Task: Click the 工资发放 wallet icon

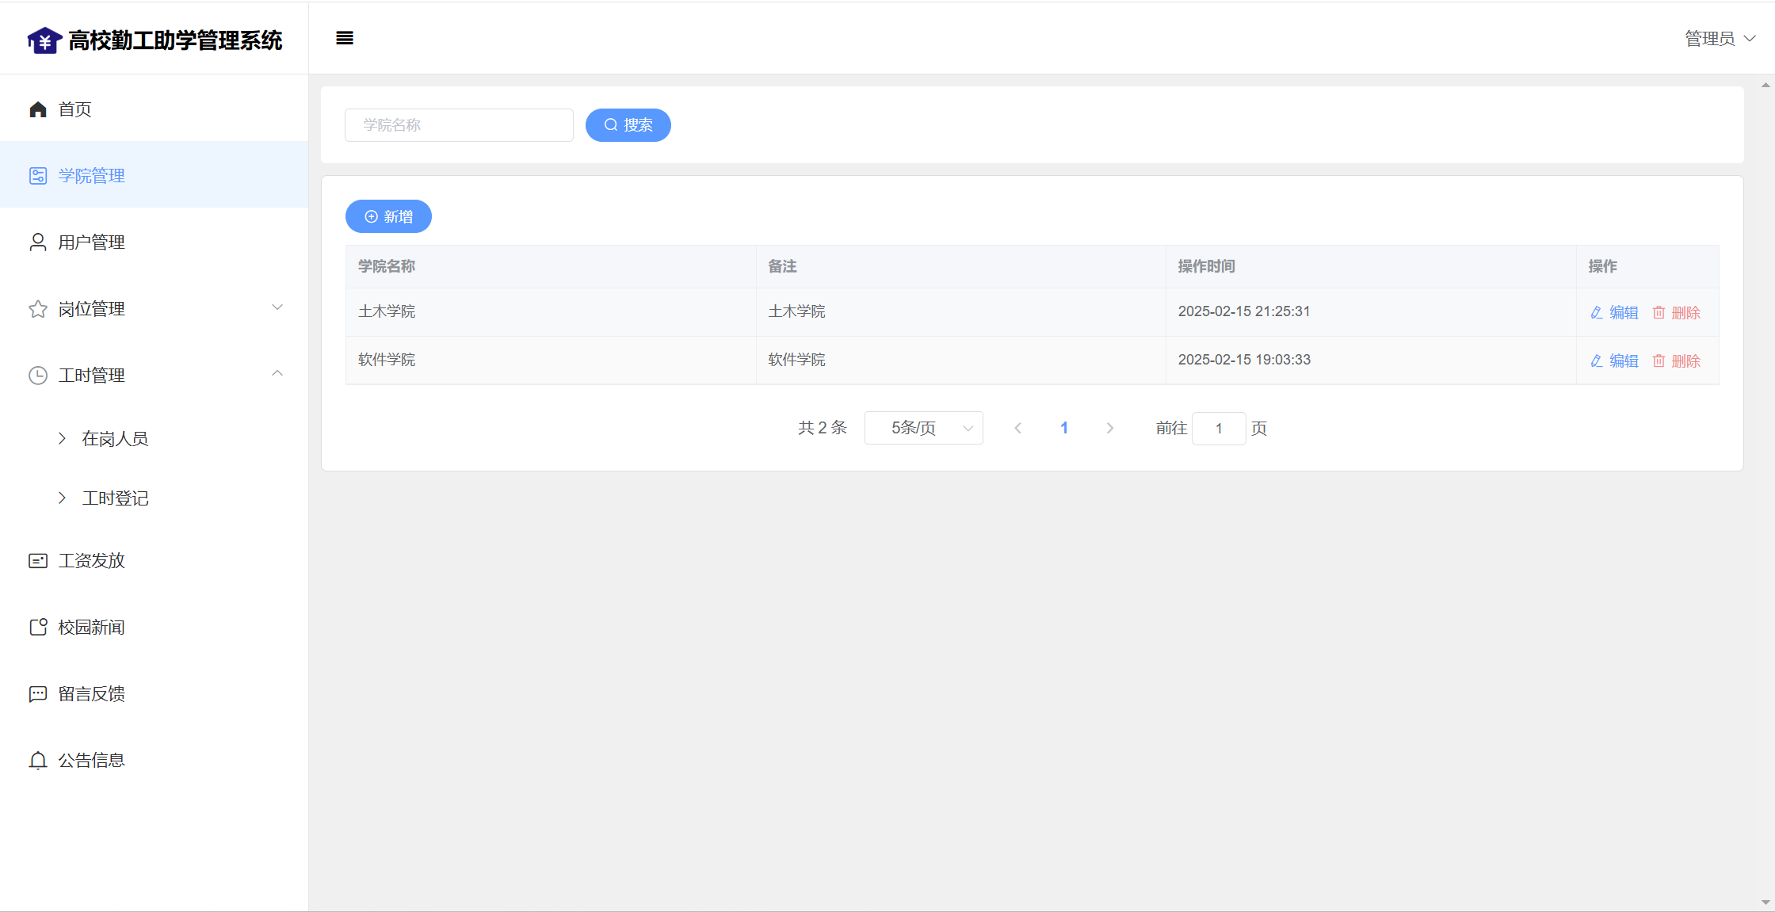Action: tap(38, 561)
